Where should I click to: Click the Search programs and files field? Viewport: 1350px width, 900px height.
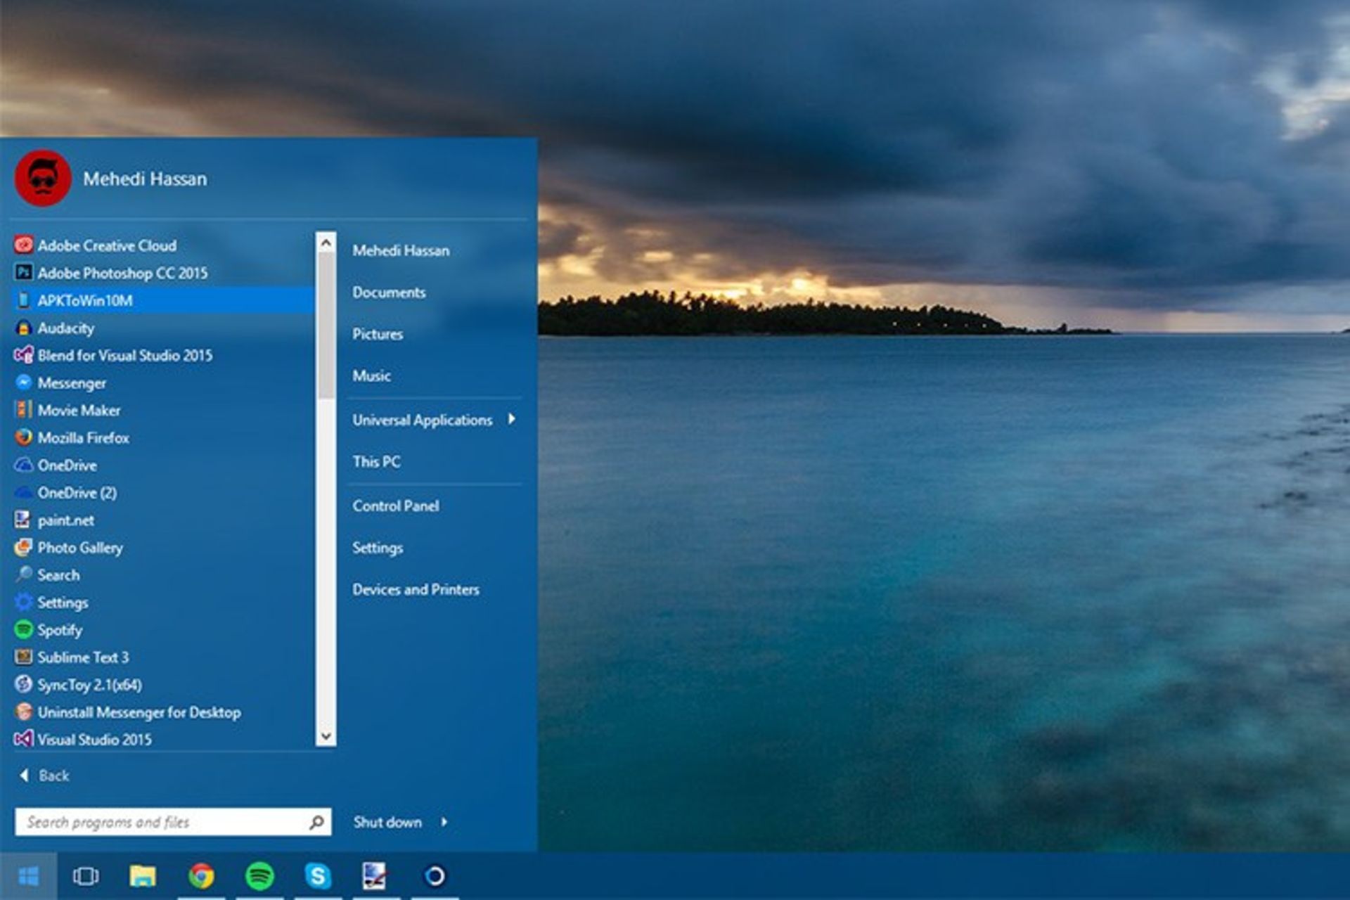[x=173, y=821]
